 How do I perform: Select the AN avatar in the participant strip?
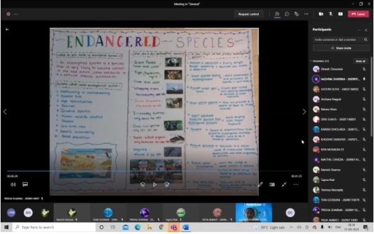tap(28, 212)
